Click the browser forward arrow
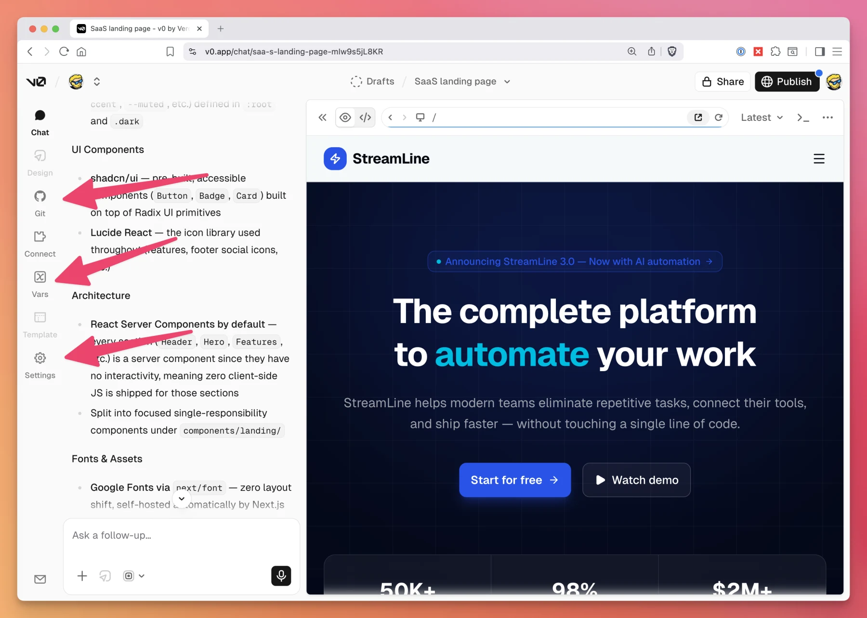This screenshot has height=618, width=867. point(47,51)
